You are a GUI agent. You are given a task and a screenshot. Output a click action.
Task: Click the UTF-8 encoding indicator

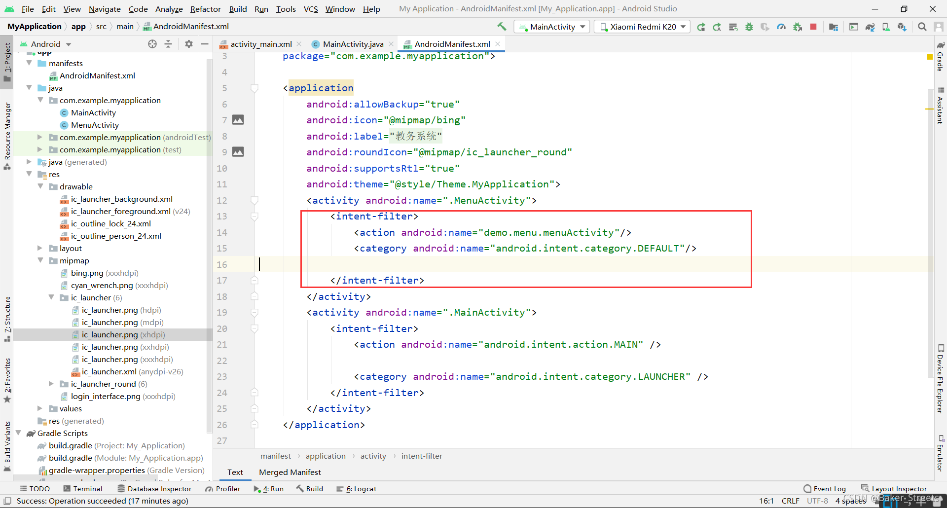pyautogui.click(x=817, y=501)
